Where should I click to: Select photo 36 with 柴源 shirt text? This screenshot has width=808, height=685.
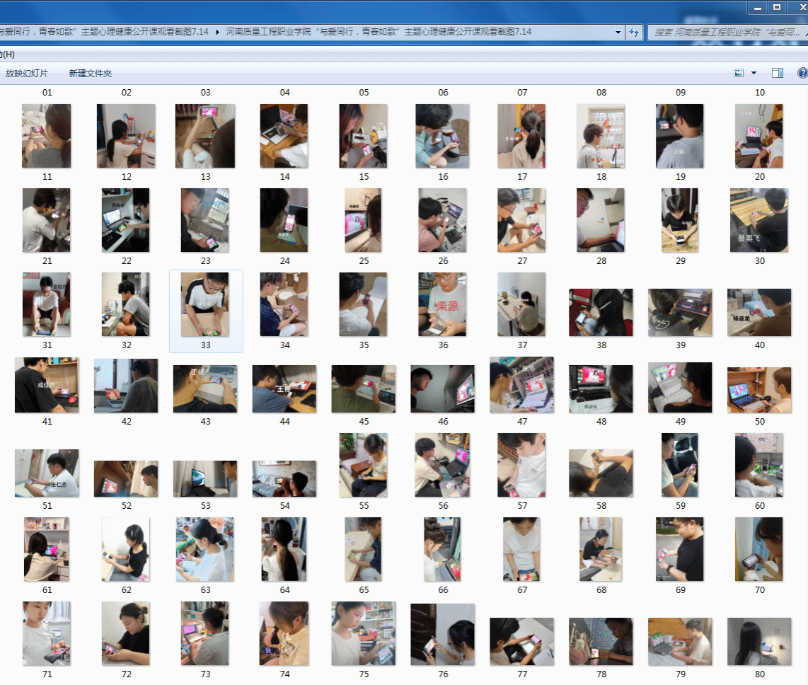point(442,305)
